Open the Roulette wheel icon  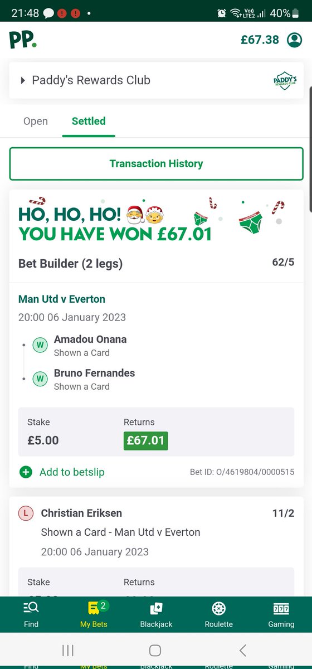coord(218,608)
